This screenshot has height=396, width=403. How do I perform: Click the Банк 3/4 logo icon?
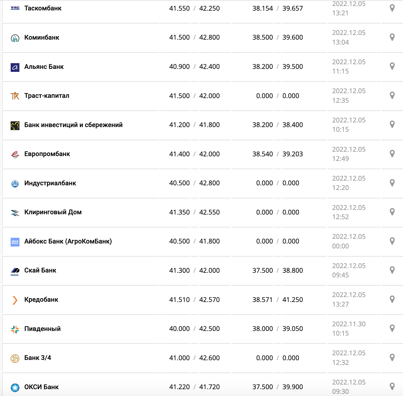[x=15, y=358]
